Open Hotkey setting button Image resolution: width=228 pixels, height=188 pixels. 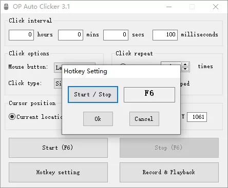coord(58,172)
